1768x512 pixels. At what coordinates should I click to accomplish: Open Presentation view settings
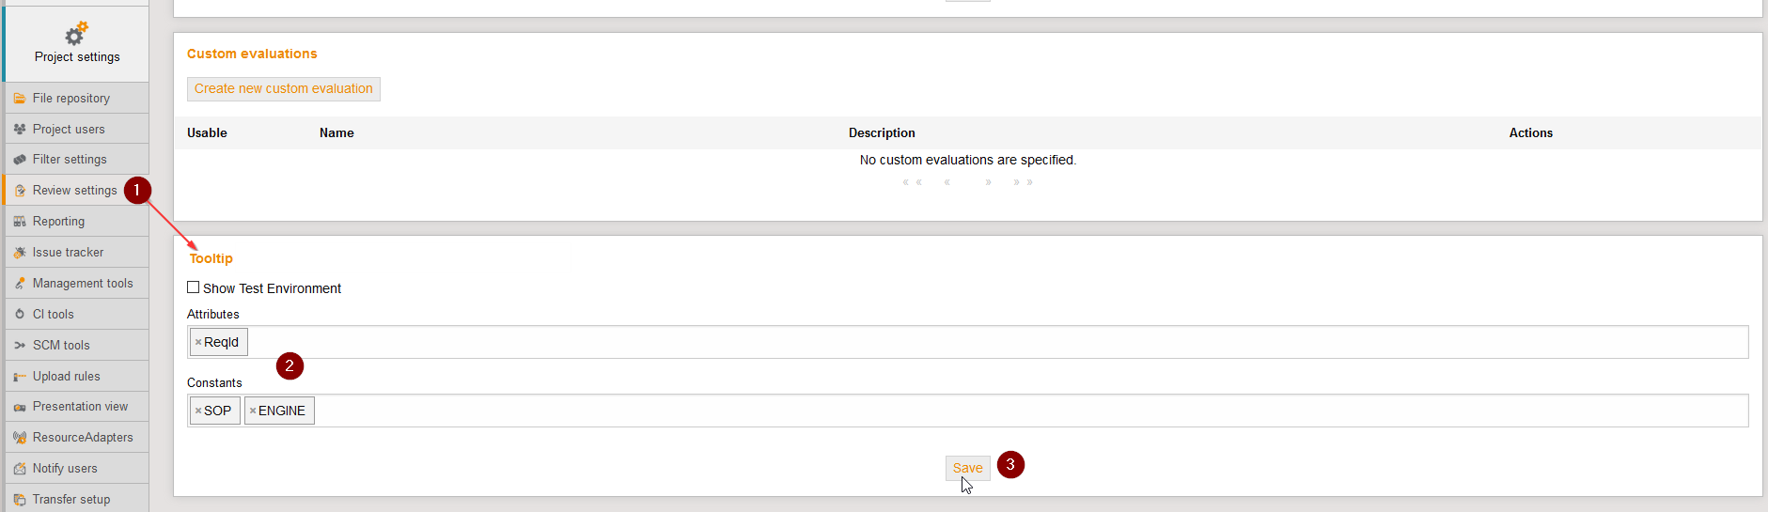coord(76,407)
